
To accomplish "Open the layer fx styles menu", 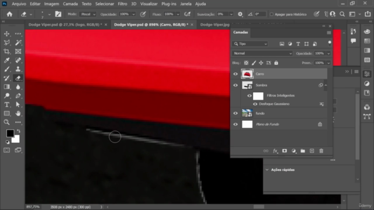I will [275, 151].
